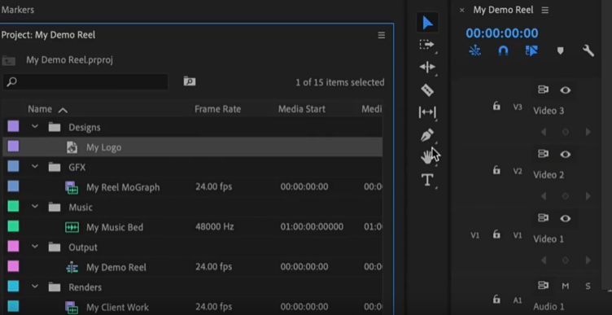The image size is (612, 315).
Task: Add a marker in the timeline
Action: click(560, 51)
